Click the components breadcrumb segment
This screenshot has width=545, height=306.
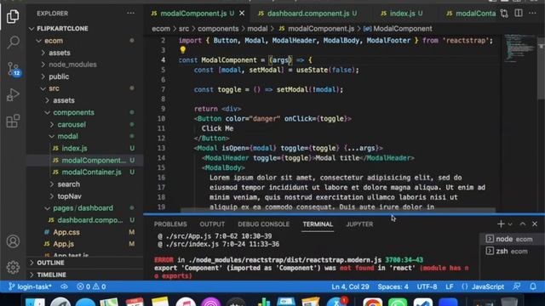[218, 29]
